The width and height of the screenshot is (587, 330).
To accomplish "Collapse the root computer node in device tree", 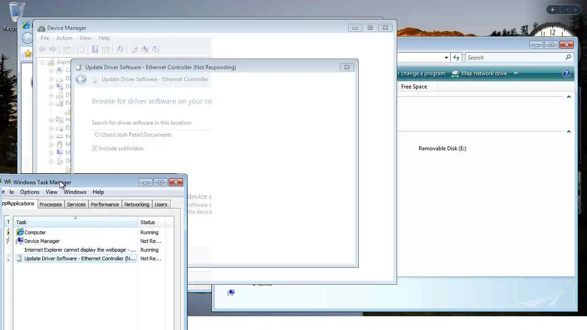I will pos(43,62).
